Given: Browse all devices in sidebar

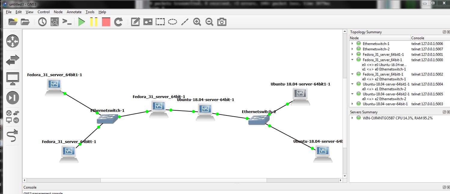Looking at the screenshot, I should (13, 117).
